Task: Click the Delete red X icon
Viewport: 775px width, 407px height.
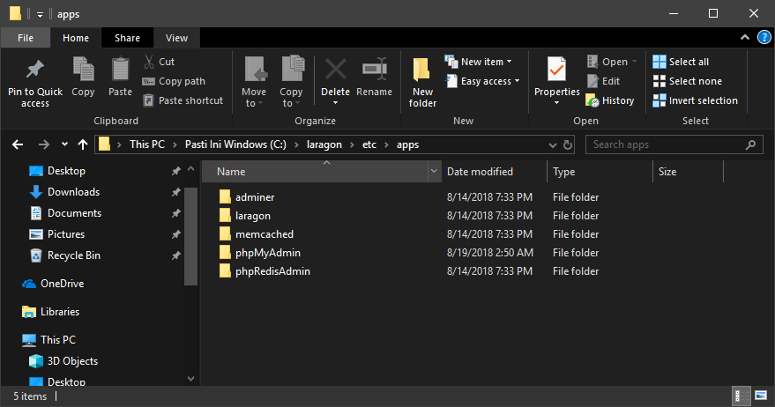Action: 335,69
